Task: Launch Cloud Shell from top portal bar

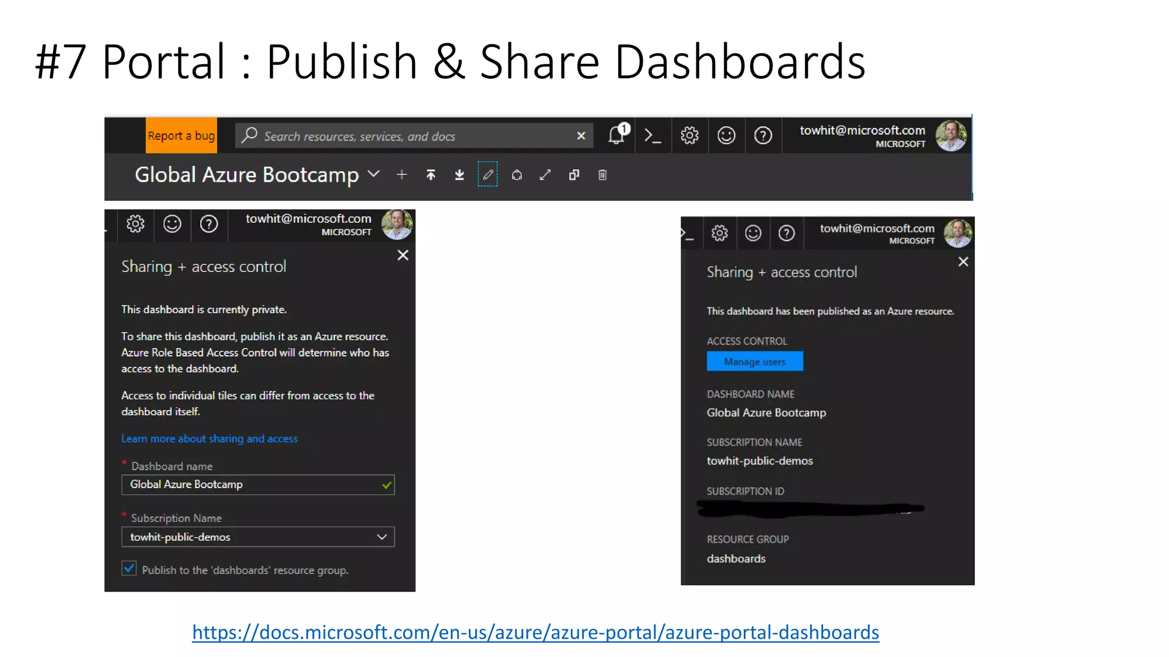Action: (653, 136)
